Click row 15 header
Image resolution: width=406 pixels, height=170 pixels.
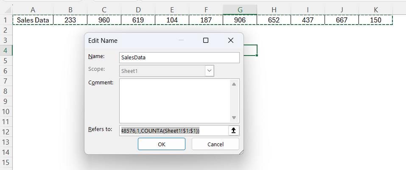(x=6, y=162)
